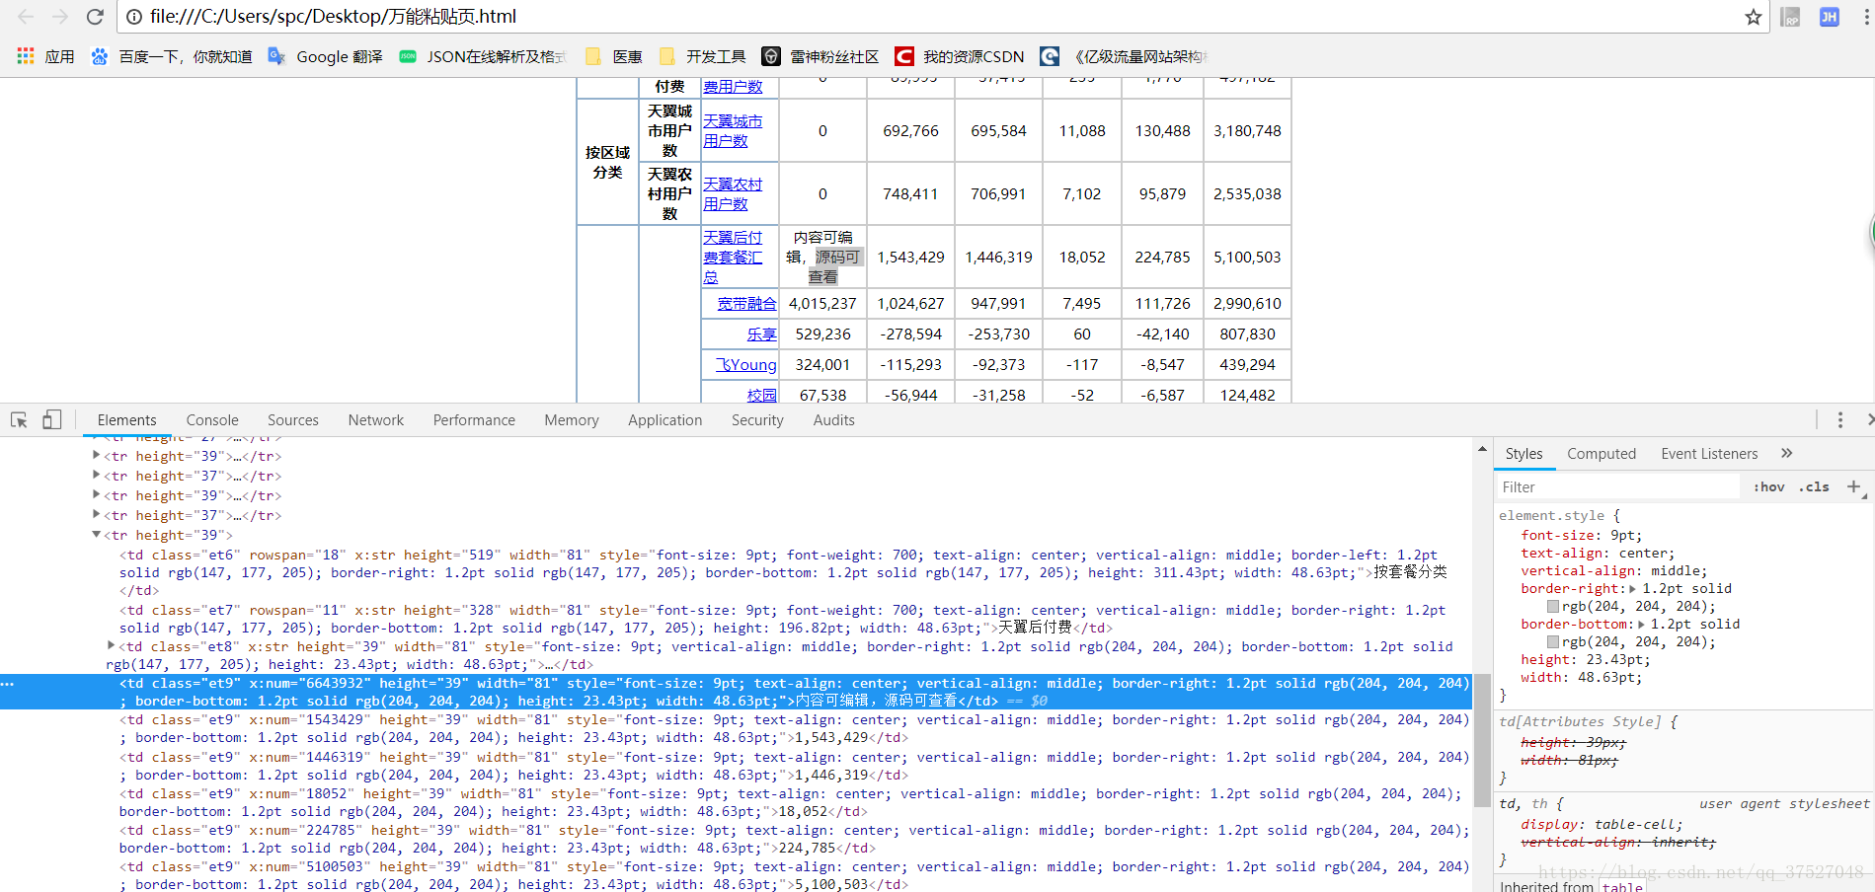This screenshot has width=1875, height=892.
Task: Expand the border-bottom shorthand property
Action: pos(1641,625)
